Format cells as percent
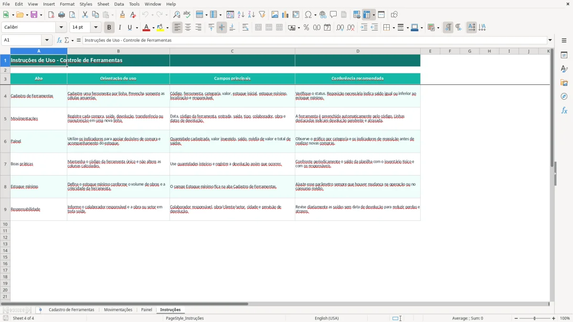The image size is (573, 322). pos(307,28)
